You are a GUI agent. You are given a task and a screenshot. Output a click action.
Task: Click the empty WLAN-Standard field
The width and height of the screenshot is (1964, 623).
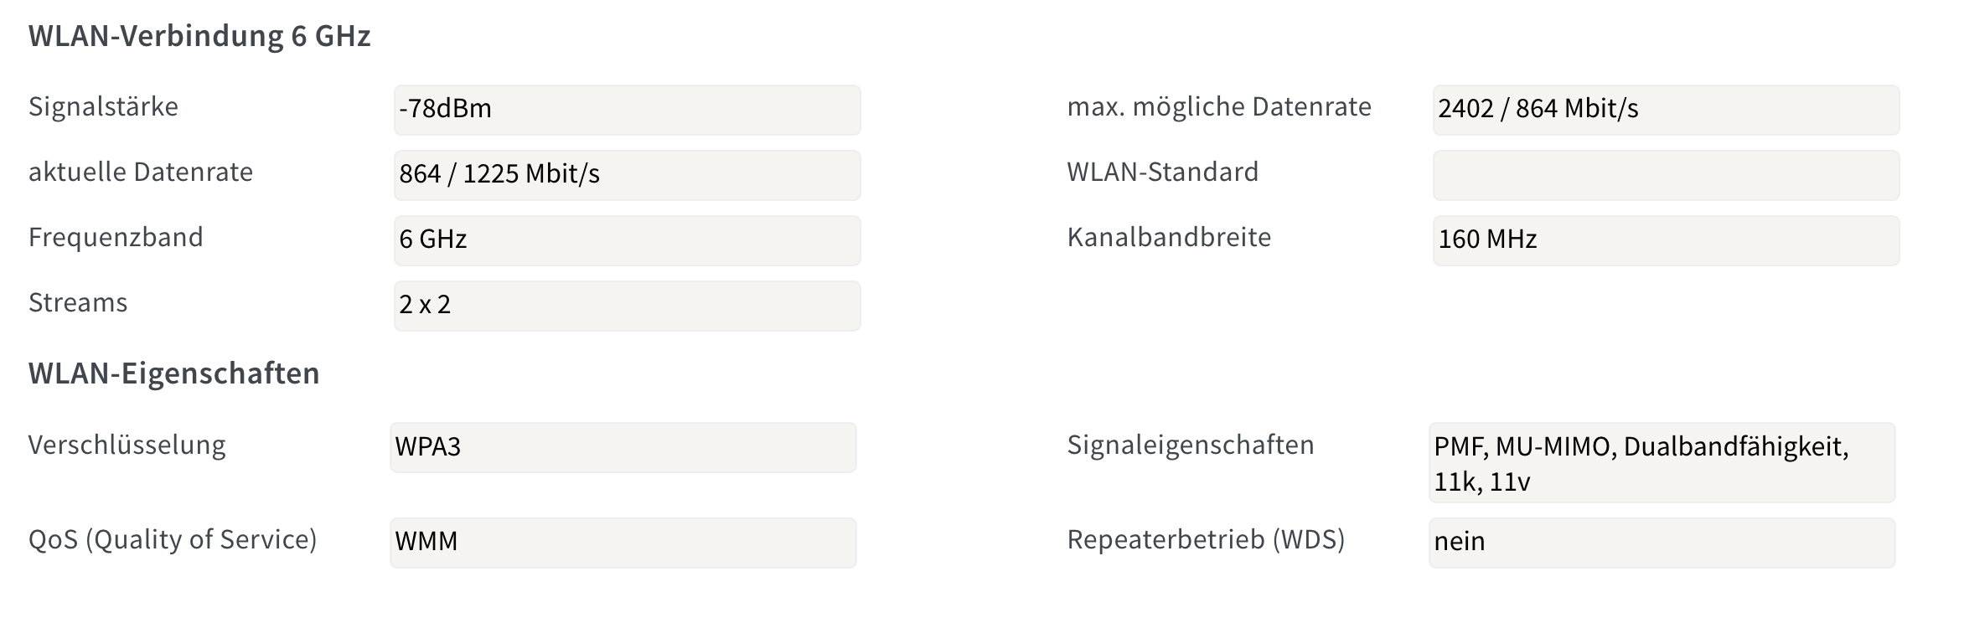[1666, 175]
